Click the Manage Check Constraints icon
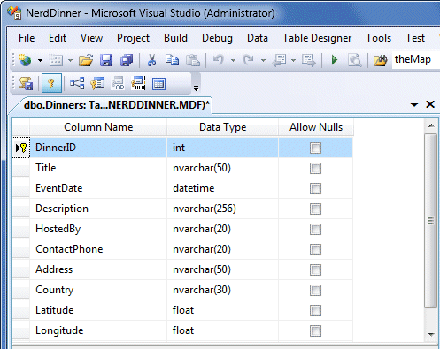Image resolution: width=440 pixels, height=349 pixels. tap(158, 84)
